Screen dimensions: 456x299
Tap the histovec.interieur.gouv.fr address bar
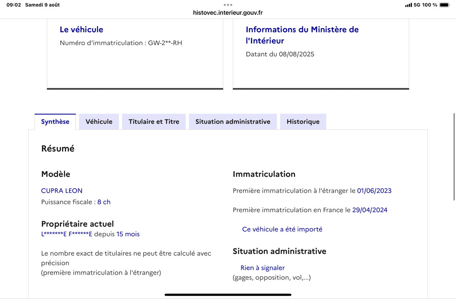[x=228, y=13]
